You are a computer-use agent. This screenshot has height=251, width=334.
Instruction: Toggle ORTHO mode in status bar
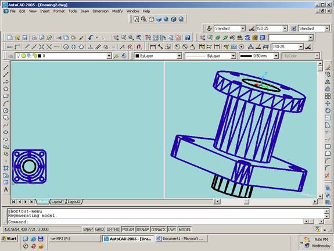click(x=113, y=230)
